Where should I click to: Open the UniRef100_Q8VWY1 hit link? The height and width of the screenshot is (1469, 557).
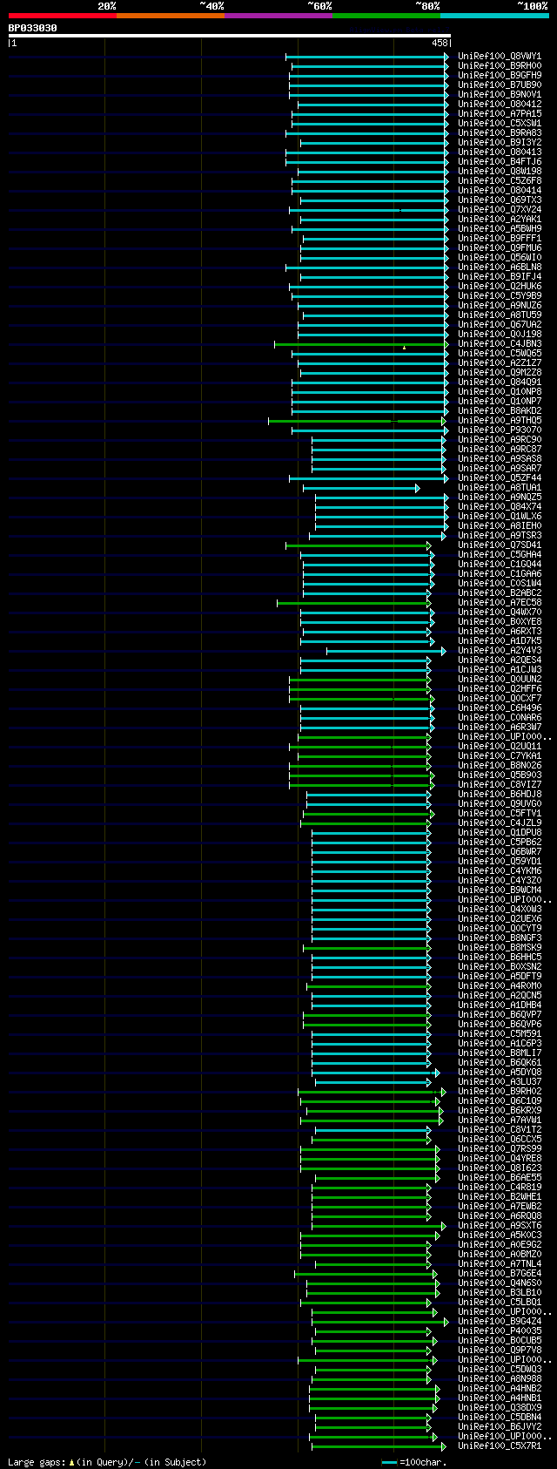point(500,57)
